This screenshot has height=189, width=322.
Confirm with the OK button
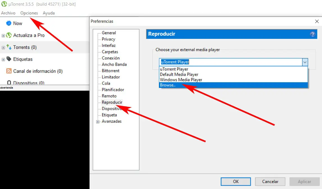(x=236, y=181)
